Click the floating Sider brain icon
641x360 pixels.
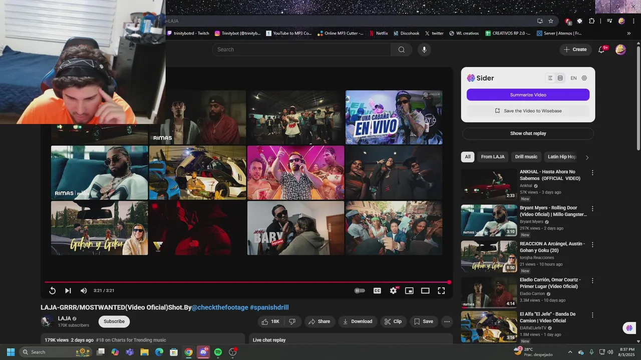click(x=628, y=328)
